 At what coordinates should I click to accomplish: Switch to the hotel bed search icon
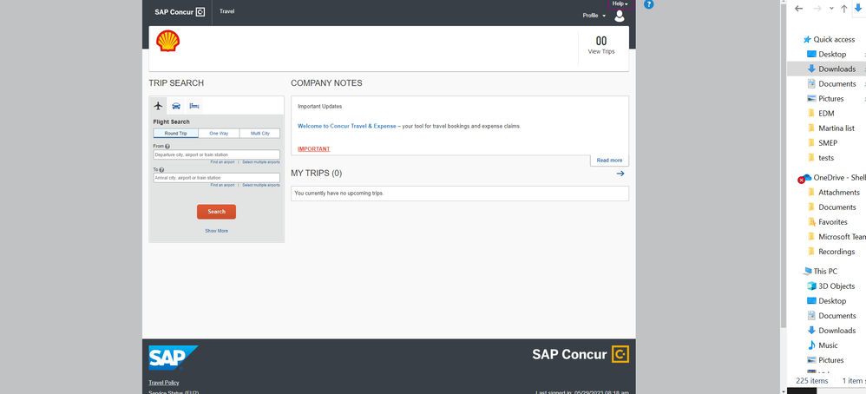194,106
